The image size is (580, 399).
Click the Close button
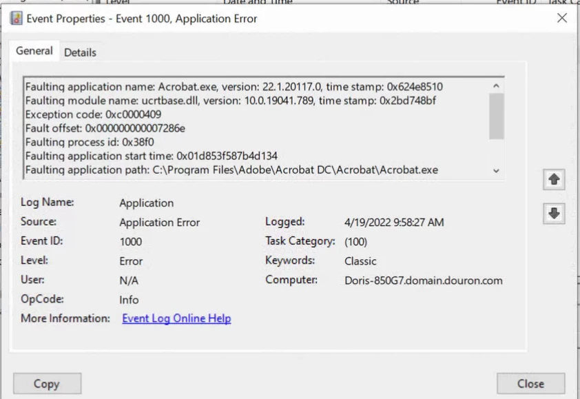pos(531,383)
